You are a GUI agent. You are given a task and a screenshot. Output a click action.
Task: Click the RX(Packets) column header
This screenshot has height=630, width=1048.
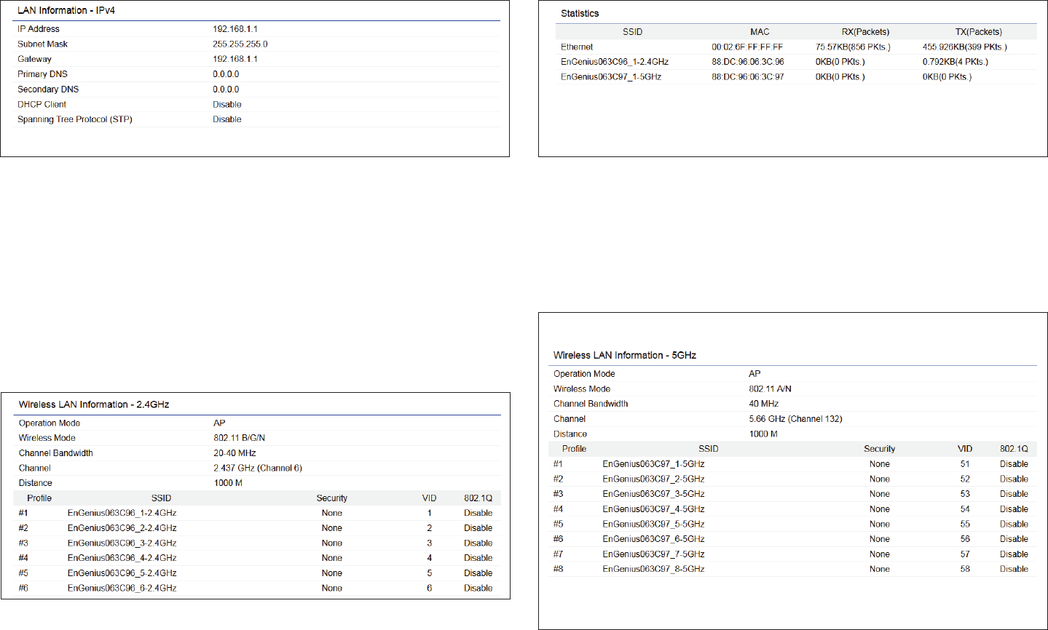click(865, 32)
